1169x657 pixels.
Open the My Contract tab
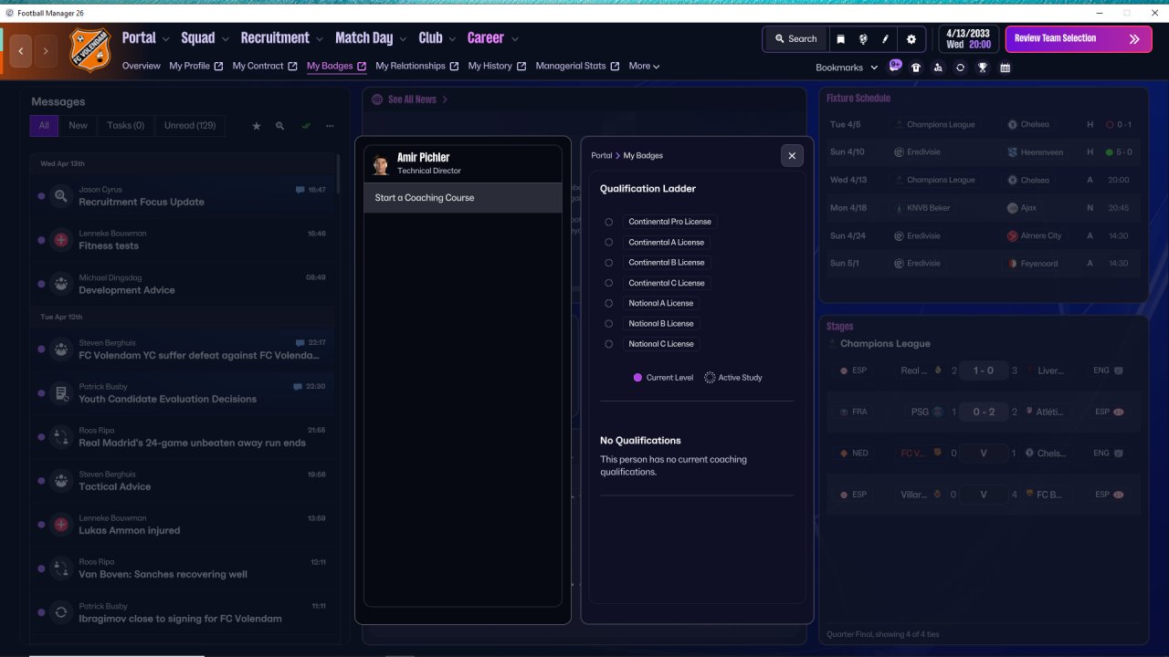coord(265,66)
